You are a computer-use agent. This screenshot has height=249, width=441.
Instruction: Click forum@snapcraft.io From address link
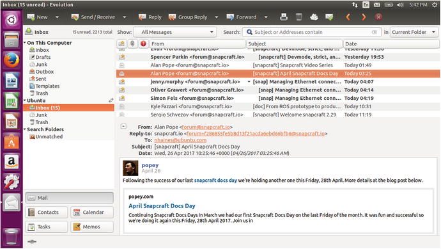coord(206,127)
